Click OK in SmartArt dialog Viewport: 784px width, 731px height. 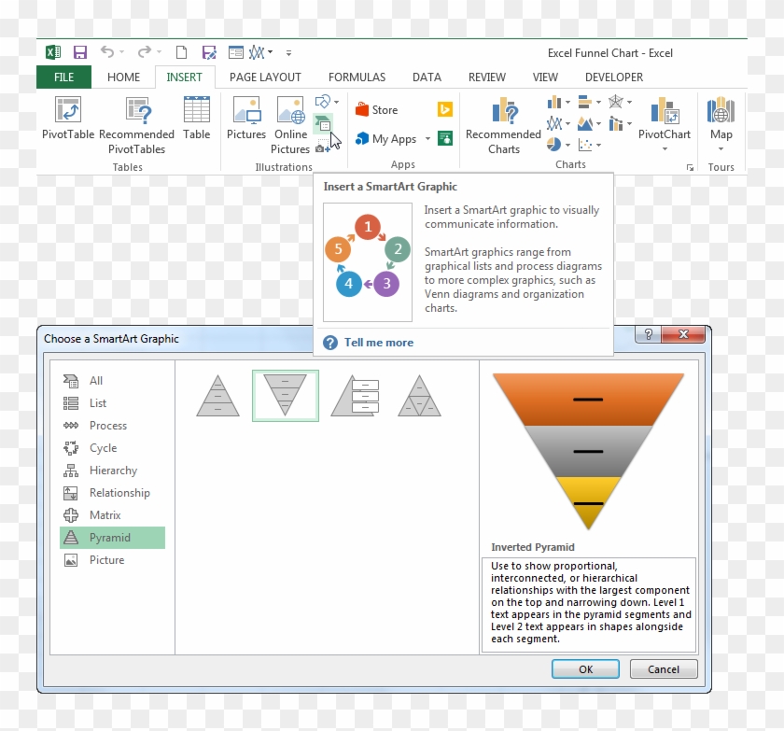pyautogui.click(x=585, y=669)
